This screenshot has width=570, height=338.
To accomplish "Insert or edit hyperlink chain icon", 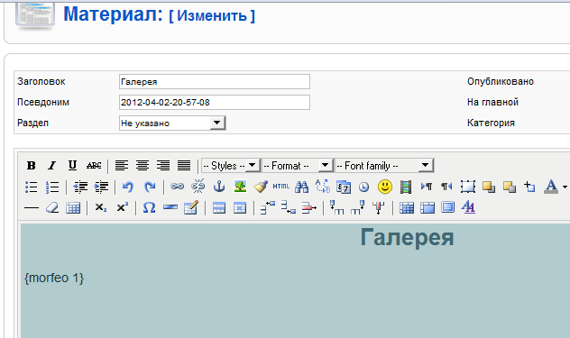I will [177, 187].
